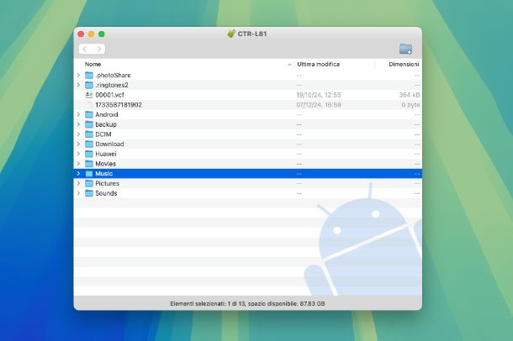Go back with the left arrow button
This screenshot has height=341, width=513.
click(x=85, y=50)
